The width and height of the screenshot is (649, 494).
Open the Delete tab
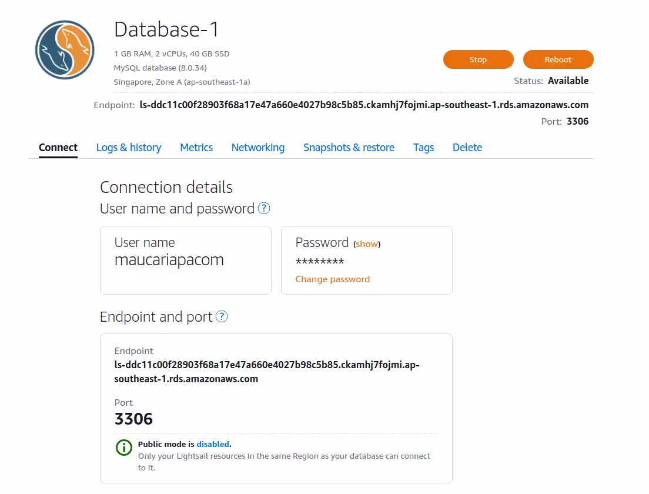pos(467,148)
